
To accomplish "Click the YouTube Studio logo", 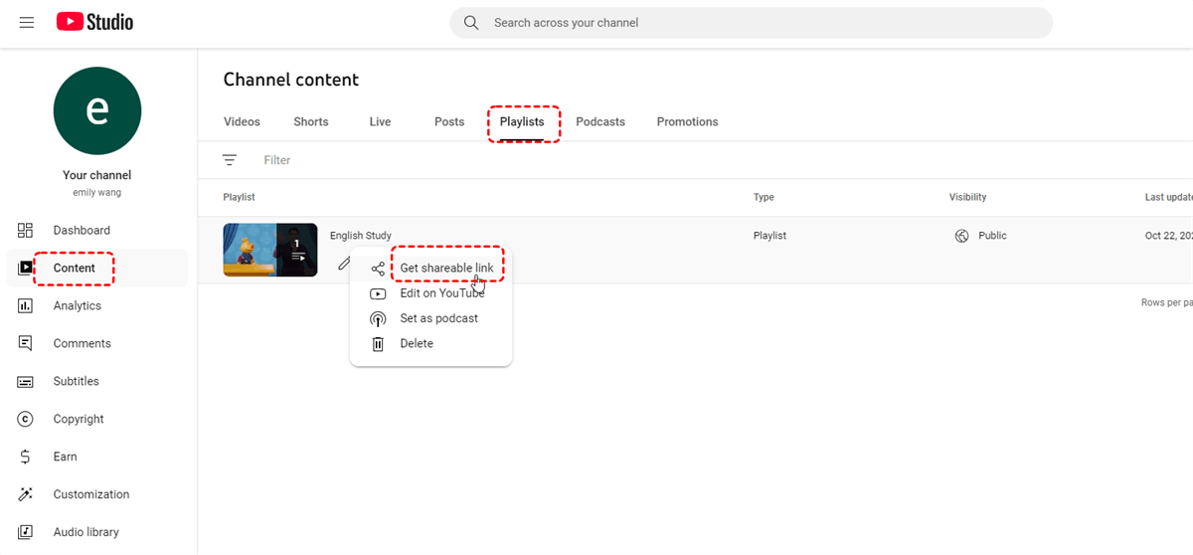I will coord(94,22).
